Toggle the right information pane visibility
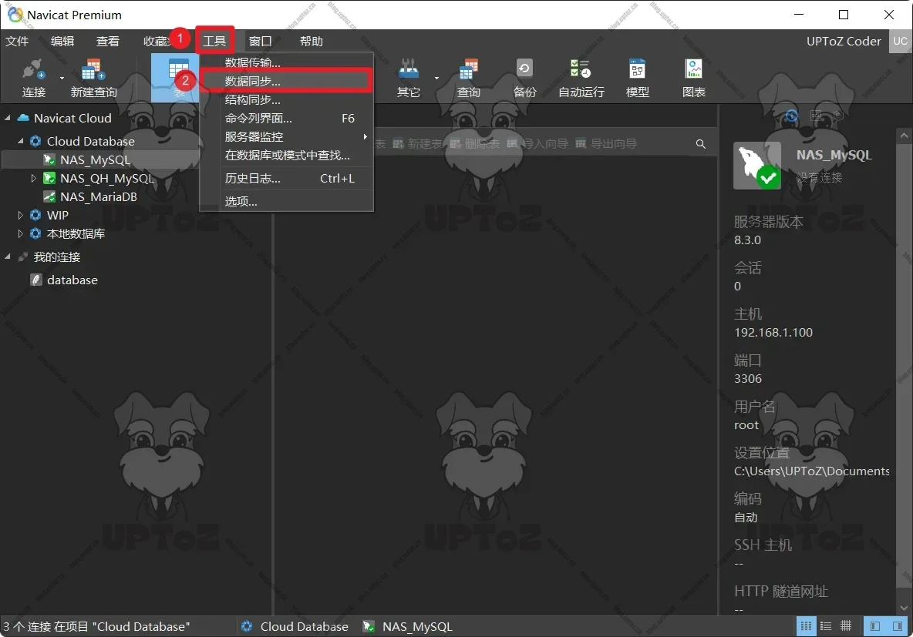 coord(898,626)
